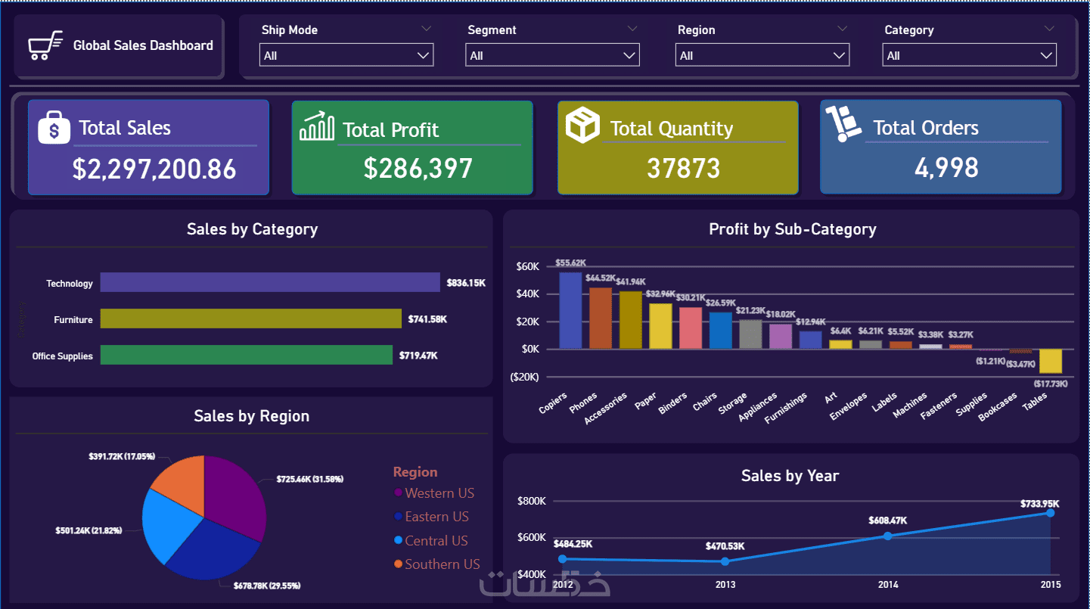The width and height of the screenshot is (1090, 609).
Task: Click the $55.62K Copiers data label
Action: coord(571,263)
